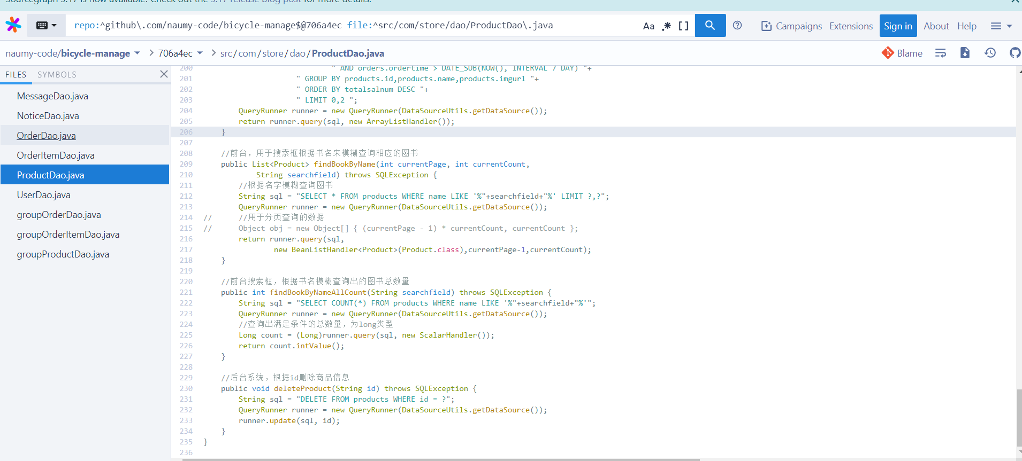The height and width of the screenshot is (461, 1022).
Task: Click the Sourcegraph logo icon
Action: tap(13, 25)
